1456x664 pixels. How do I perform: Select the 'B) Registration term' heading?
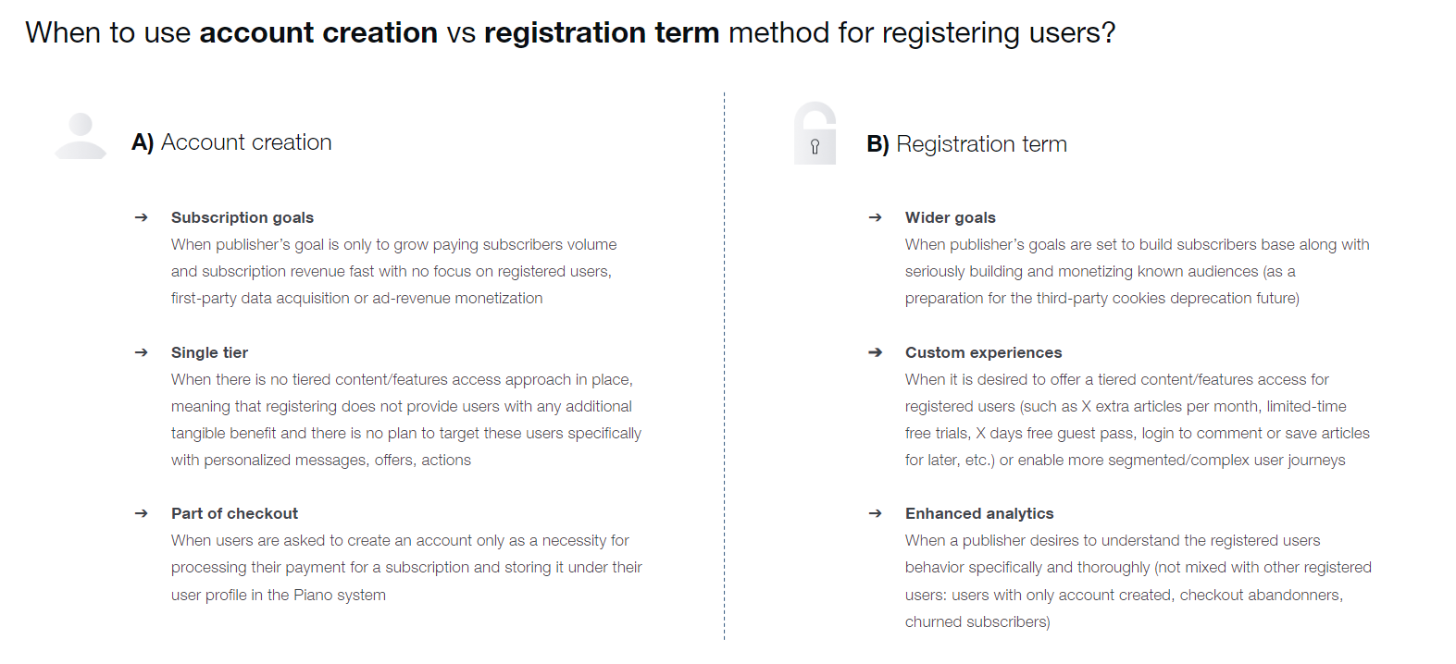tap(966, 144)
